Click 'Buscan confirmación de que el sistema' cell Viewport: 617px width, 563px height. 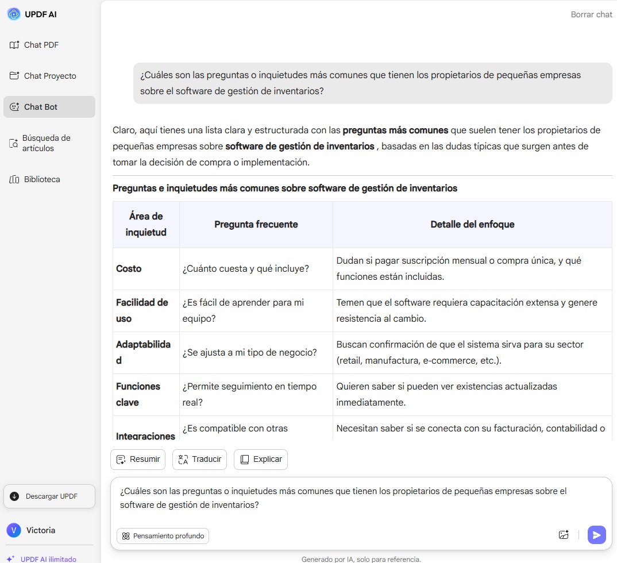click(472, 353)
